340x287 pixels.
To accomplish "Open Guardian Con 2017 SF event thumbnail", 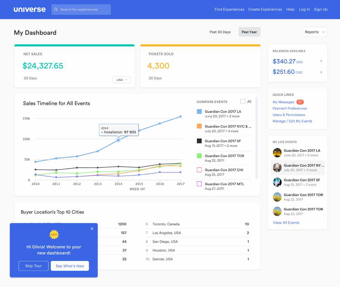I will click(x=277, y=182).
